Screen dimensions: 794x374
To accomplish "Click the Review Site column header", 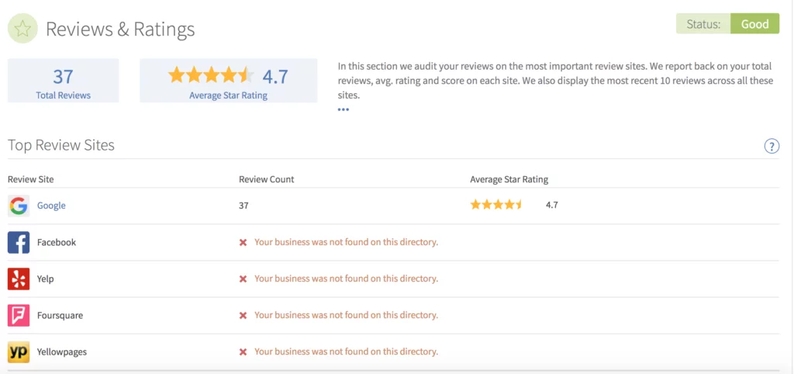I will (31, 179).
